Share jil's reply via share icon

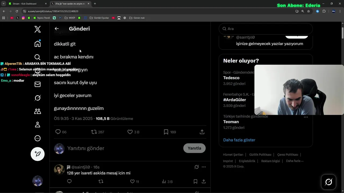[x=204, y=181]
